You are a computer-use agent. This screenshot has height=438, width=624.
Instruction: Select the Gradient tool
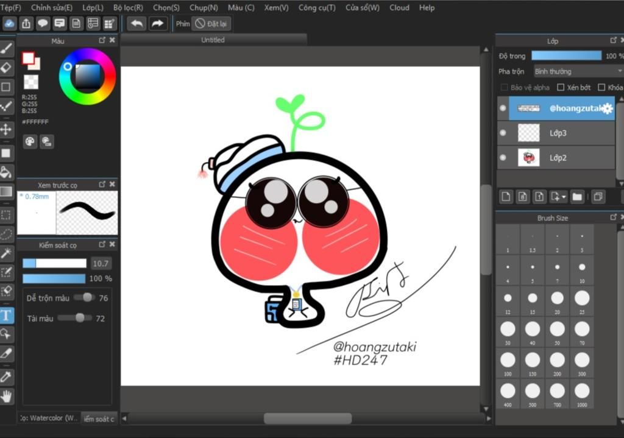click(x=6, y=192)
